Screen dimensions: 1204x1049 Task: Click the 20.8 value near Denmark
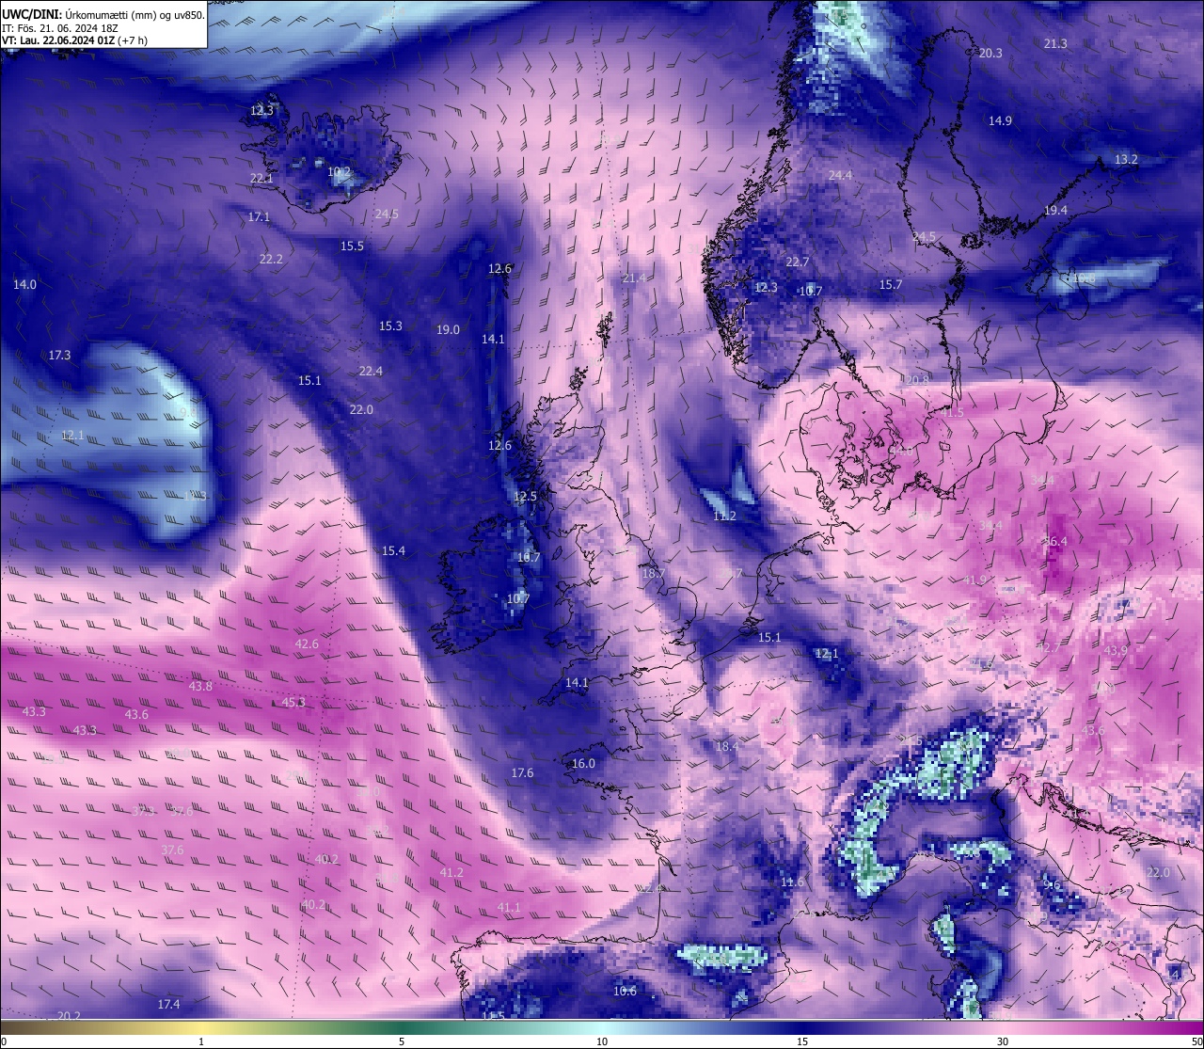point(917,379)
